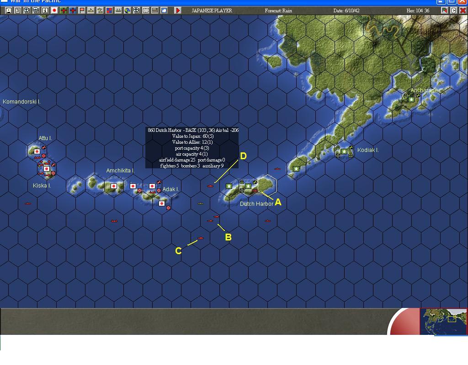468x365 pixels.
Task: Open the single ship silhouette icon
Action: coord(91,10)
